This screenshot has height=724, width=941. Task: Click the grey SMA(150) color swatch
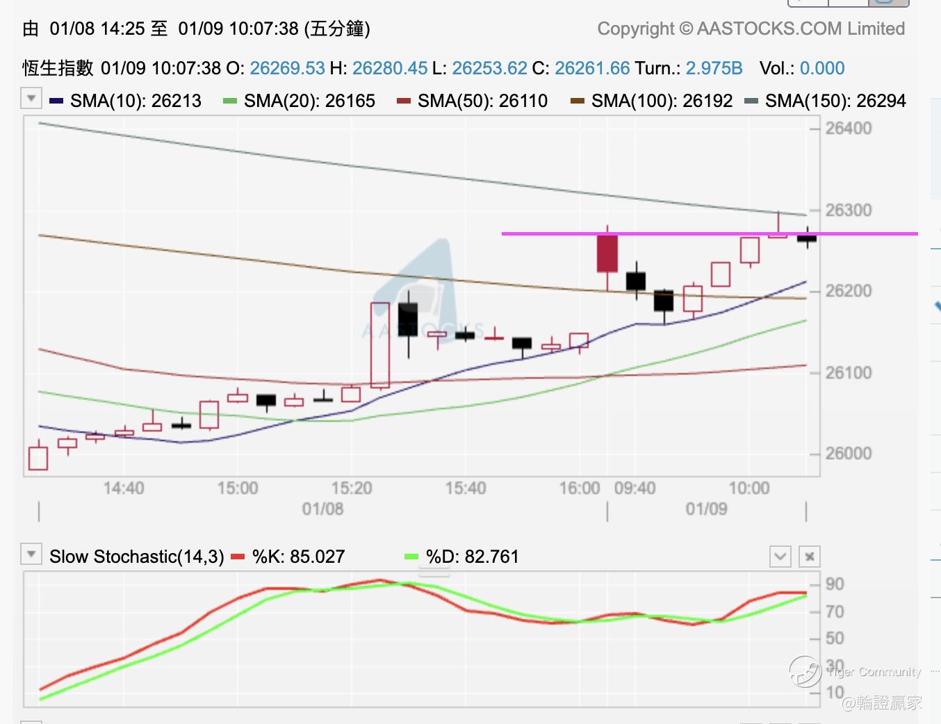[751, 101]
